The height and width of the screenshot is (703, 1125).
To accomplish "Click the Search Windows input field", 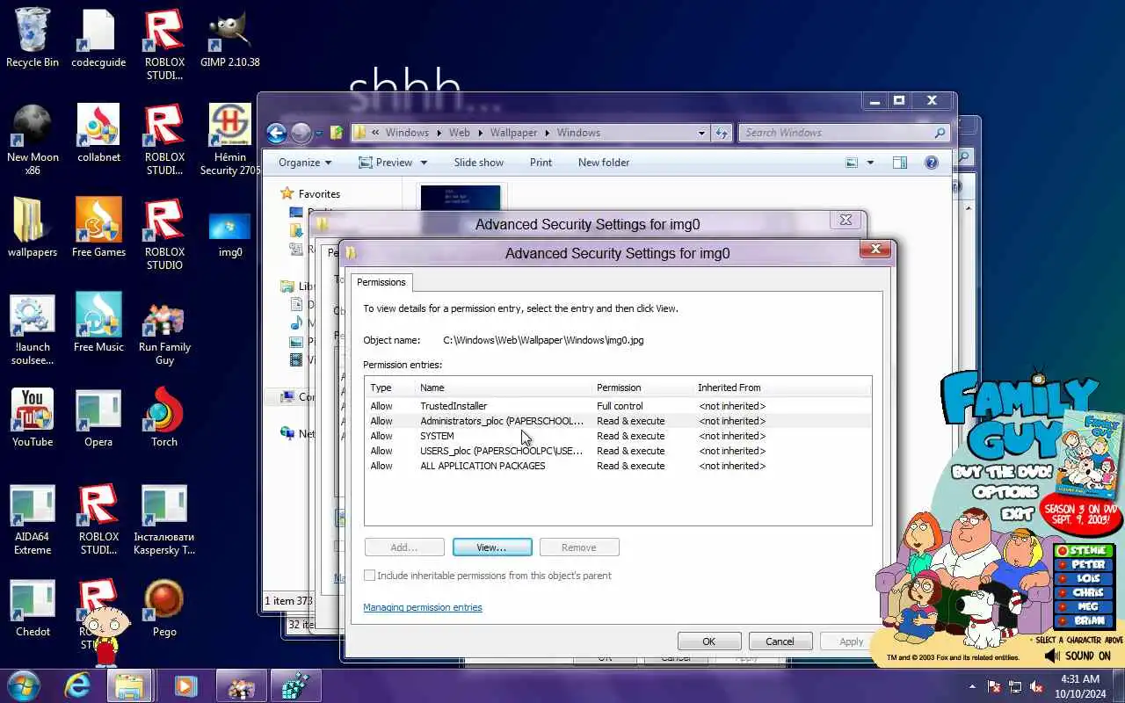I will [844, 133].
